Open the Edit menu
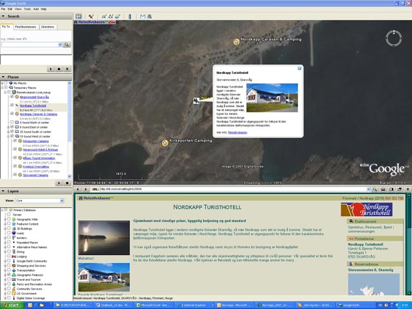 click(x=10, y=9)
